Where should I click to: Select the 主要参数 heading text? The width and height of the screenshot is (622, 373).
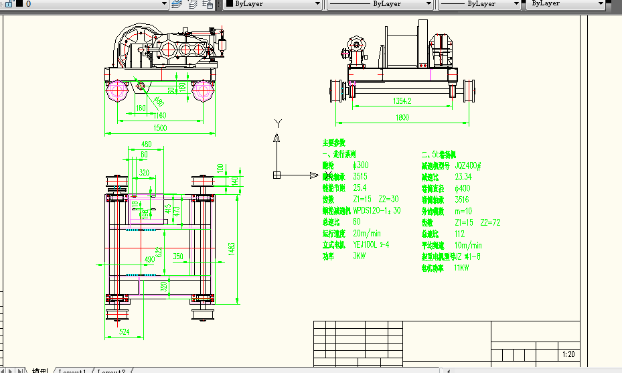[x=333, y=143]
